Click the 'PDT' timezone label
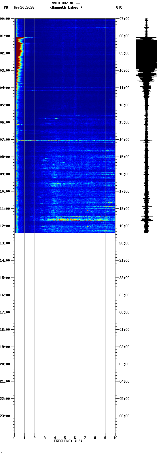159x456 pixels. pyautogui.click(x=7, y=7)
